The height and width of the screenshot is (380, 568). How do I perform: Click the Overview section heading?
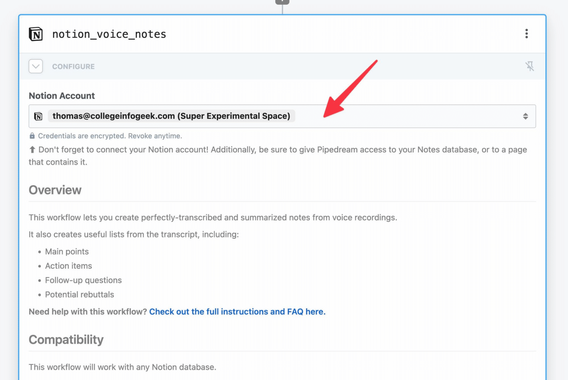[x=55, y=190]
